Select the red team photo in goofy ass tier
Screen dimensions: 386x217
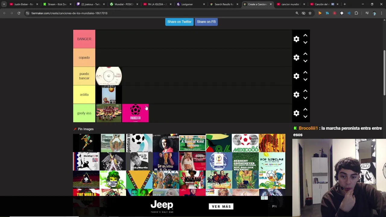[109, 113]
